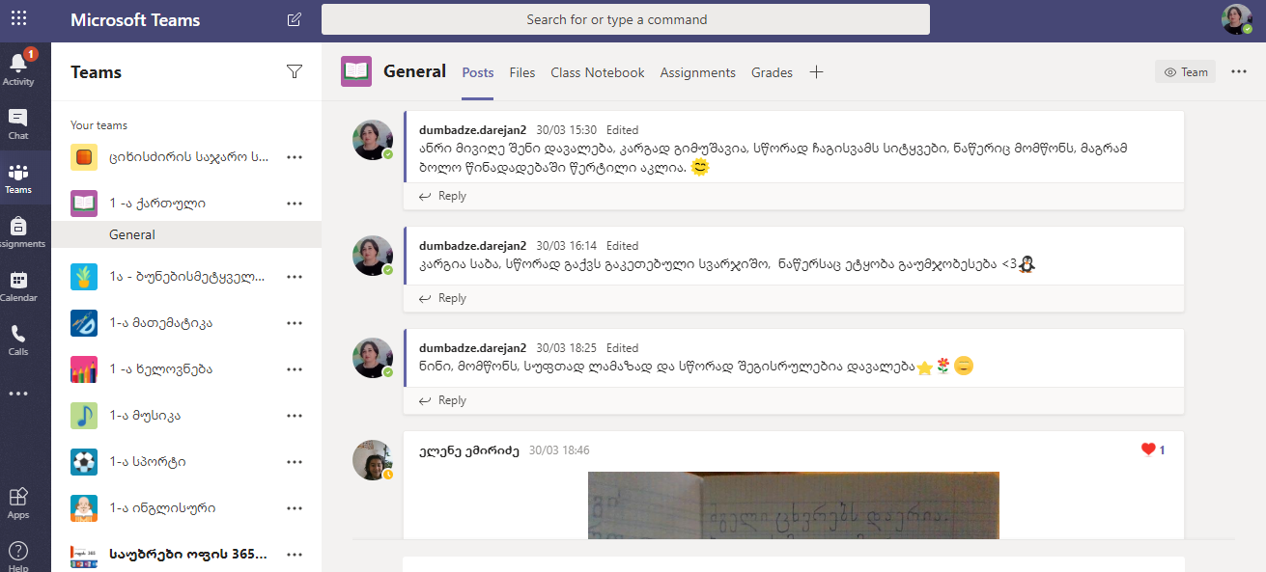Open the 1-ა ინგლისური team icon
This screenshot has height=572, width=1266.
pos(84,508)
